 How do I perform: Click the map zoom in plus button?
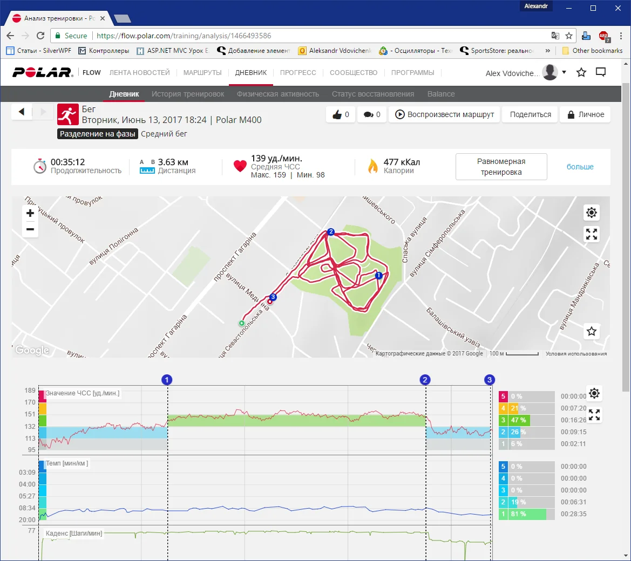point(30,213)
